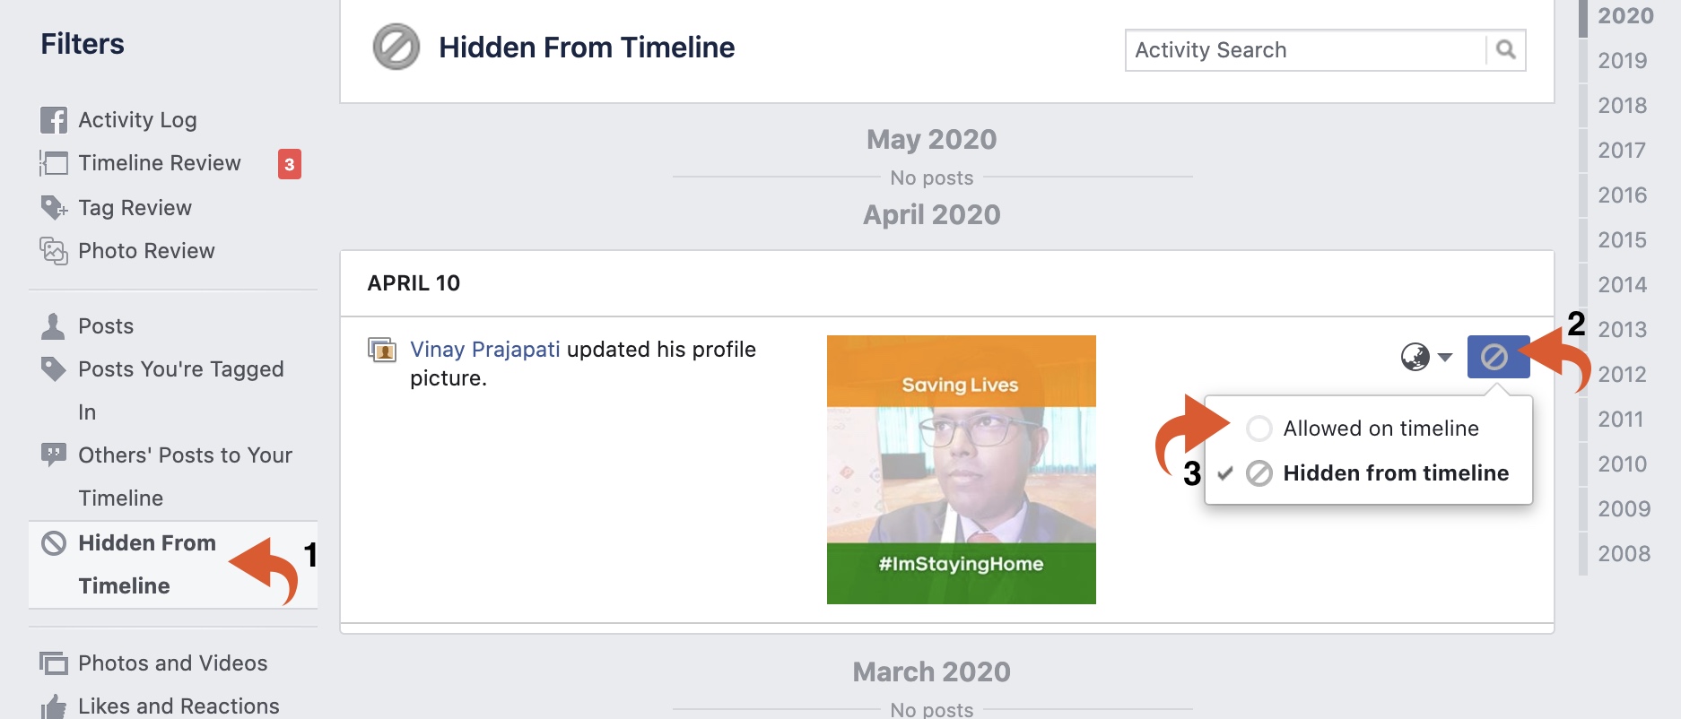Image resolution: width=1681 pixels, height=719 pixels.
Task: Click the Activity Search magnifier icon
Action: point(1505,49)
